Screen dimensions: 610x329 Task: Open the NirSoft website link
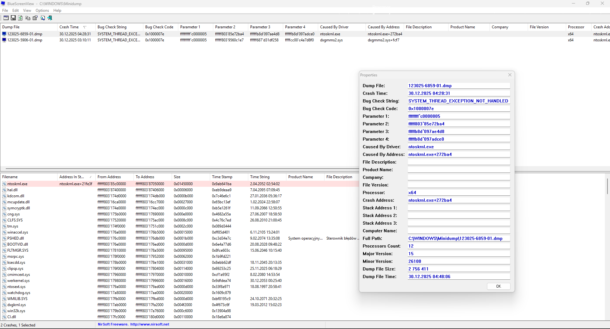click(149, 325)
